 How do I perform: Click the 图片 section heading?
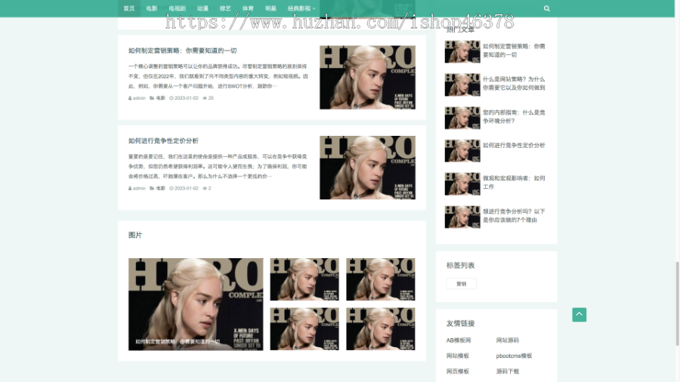(x=135, y=236)
